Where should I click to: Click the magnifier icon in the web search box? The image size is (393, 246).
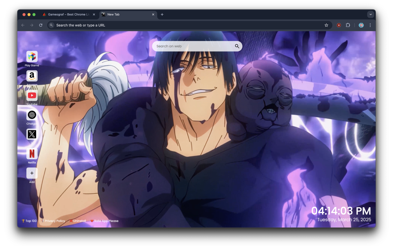(x=237, y=46)
